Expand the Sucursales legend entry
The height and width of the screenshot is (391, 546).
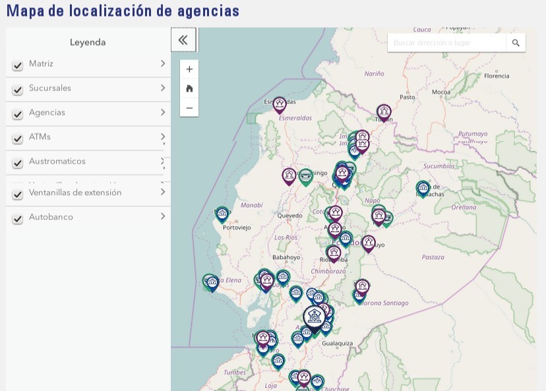click(x=162, y=89)
